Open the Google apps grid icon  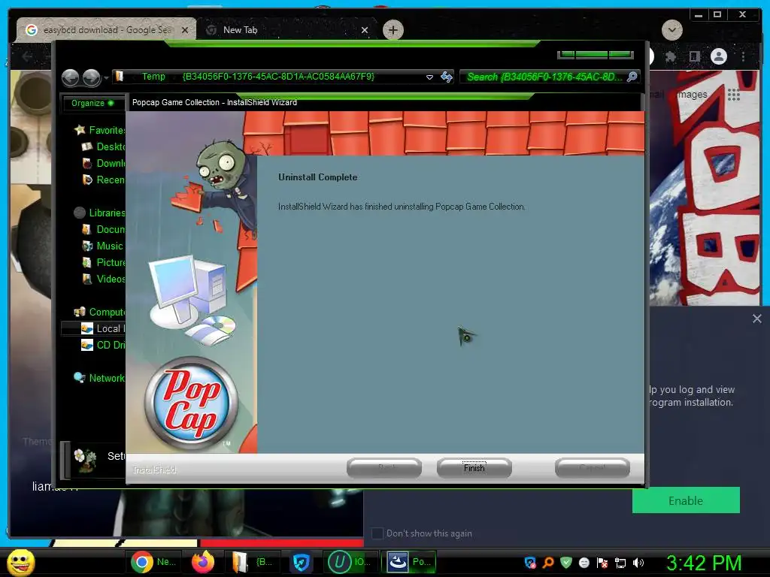(734, 95)
